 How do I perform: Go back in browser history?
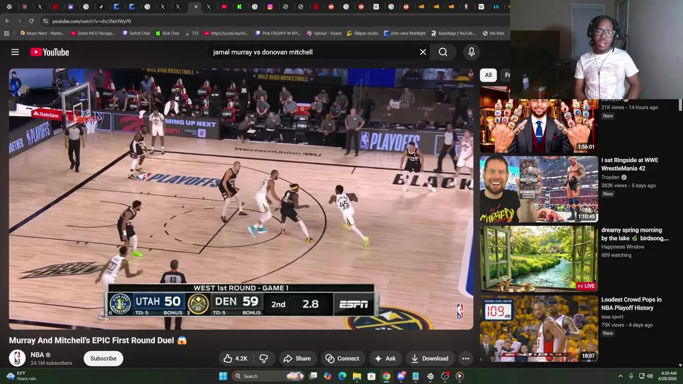[x=7, y=21]
